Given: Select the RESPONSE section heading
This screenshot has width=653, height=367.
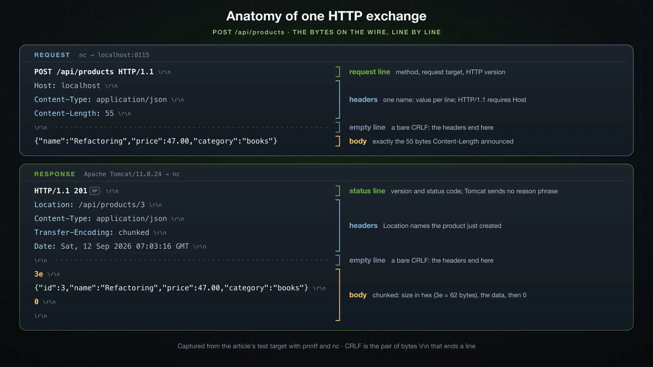Looking at the screenshot, I should [55, 174].
